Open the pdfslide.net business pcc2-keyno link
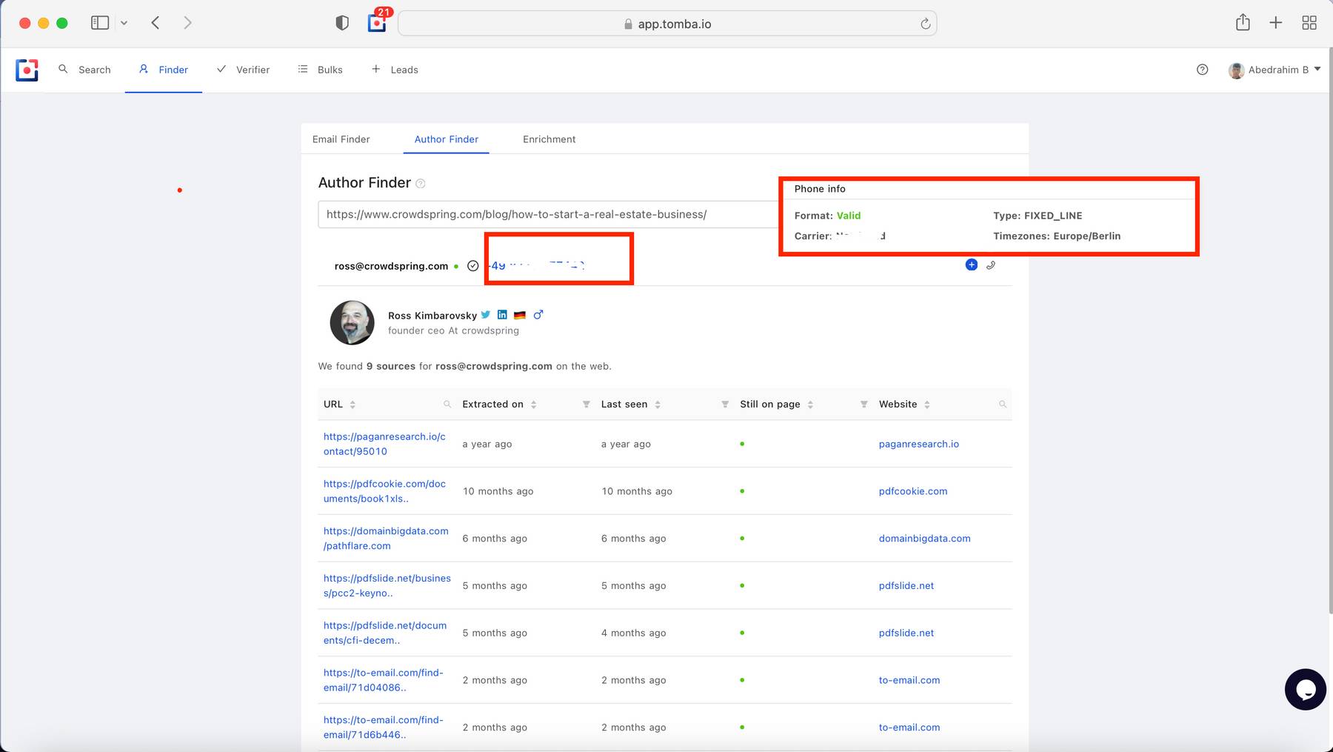 tap(387, 585)
